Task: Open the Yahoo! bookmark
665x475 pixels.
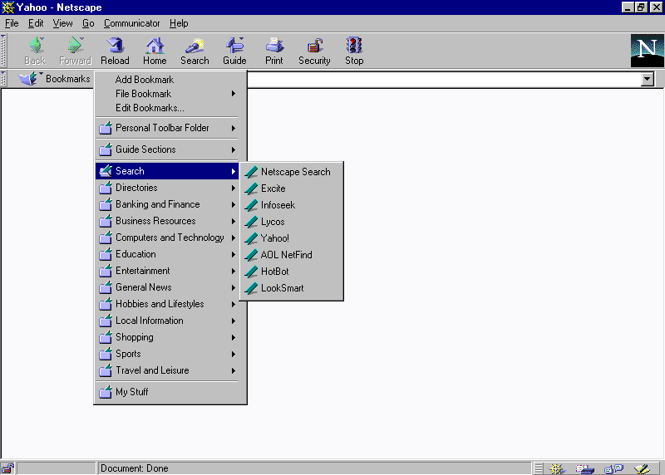Action: point(292,238)
